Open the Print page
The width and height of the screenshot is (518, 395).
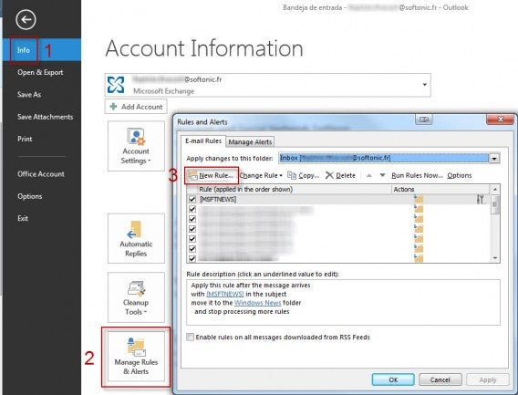click(x=25, y=139)
